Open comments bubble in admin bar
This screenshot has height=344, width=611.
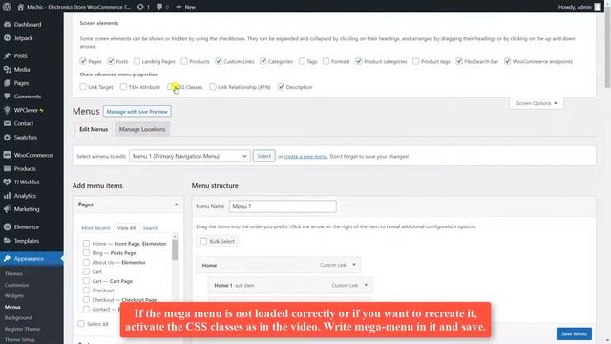click(x=159, y=7)
